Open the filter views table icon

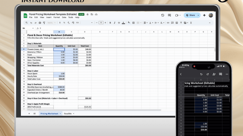186,23
